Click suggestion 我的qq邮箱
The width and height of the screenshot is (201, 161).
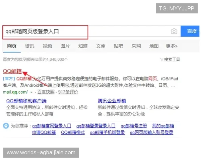point(163,126)
